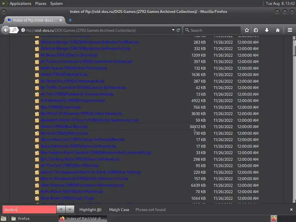The width and height of the screenshot is (296, 222).
Task: Click file icon beside Aldos Adventure (Rev).zip
Action: point(37,140)
